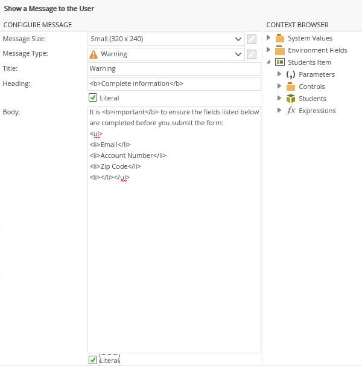This screenshot has height=366, width=362.
Task: Click the Expressions fx icon
Action: pyautogui.click(x=290, y=111)
